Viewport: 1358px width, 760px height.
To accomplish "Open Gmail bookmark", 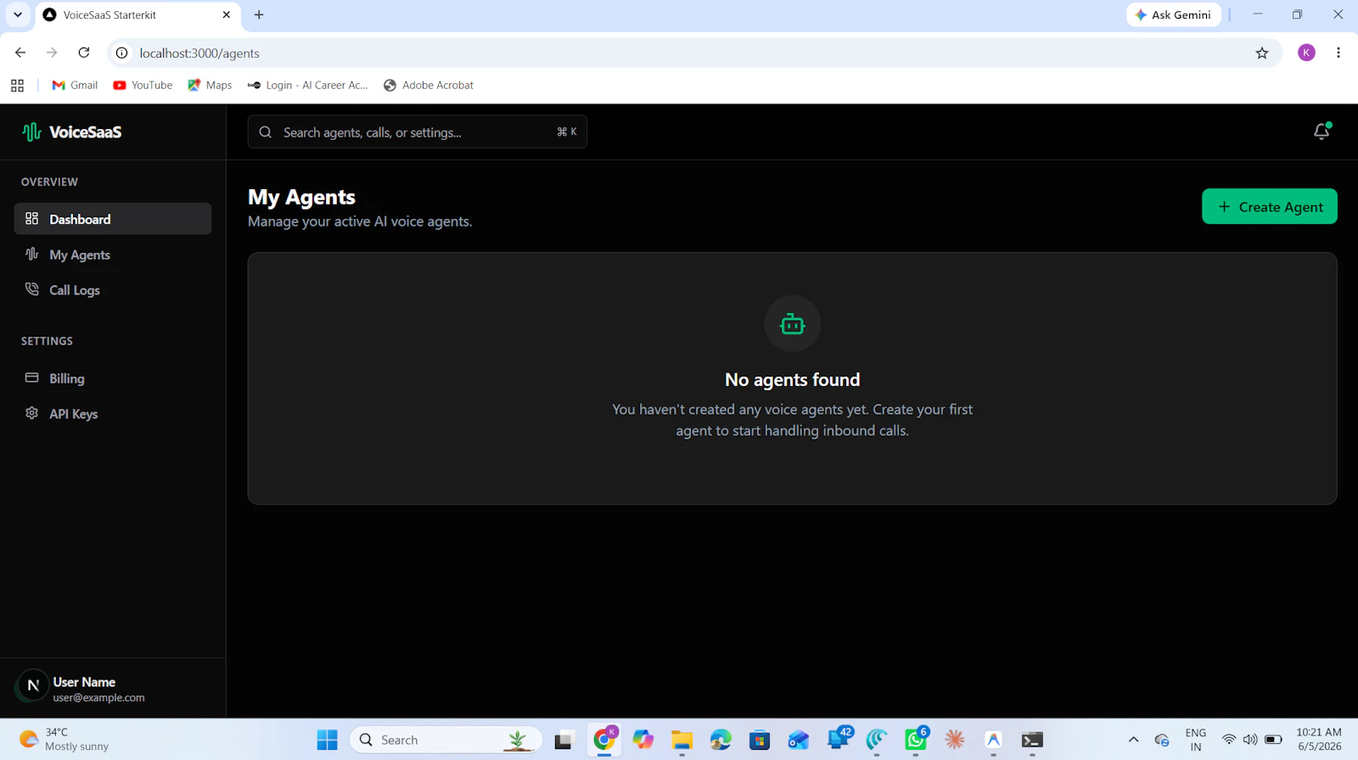I will click(x=75, y=85).
